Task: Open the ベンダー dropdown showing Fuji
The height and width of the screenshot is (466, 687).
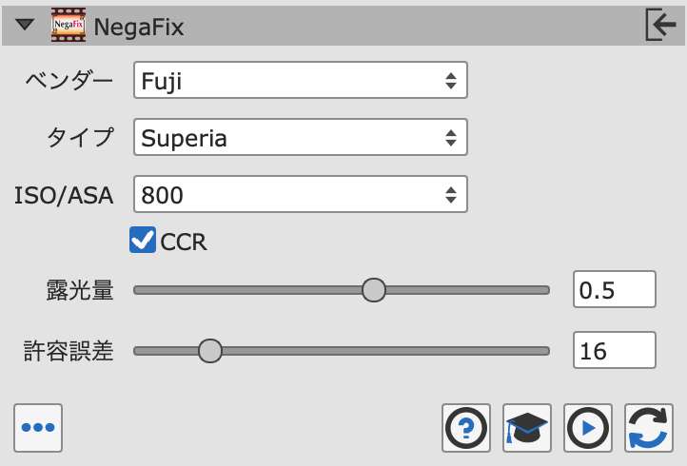Action: [300, 82]
